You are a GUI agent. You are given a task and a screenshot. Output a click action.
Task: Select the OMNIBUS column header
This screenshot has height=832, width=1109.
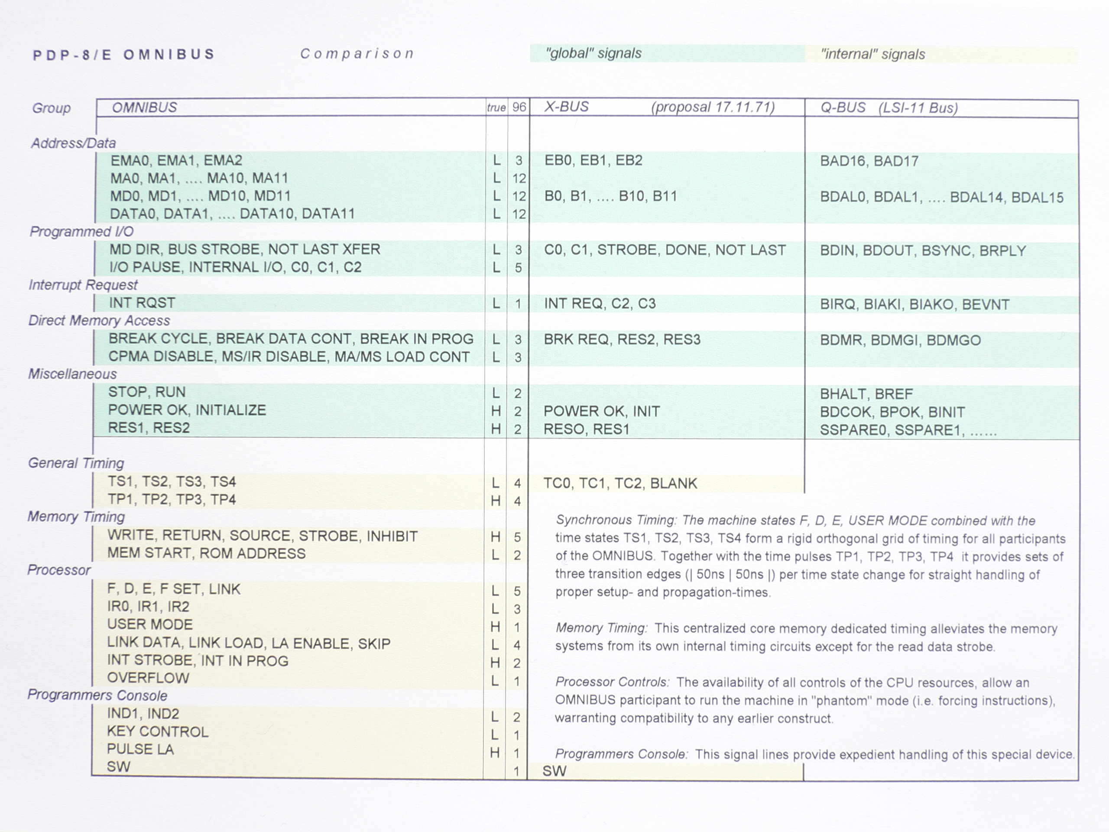tap(144, 107)
